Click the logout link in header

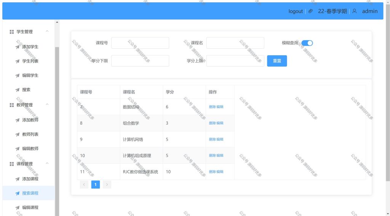tap(296, 11)
